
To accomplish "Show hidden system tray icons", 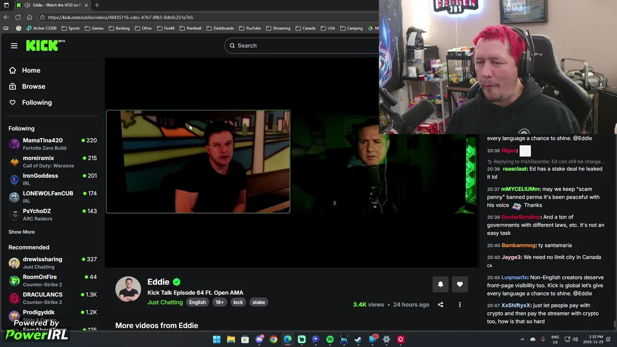I will pyautogui.click(x=522, y=339).
